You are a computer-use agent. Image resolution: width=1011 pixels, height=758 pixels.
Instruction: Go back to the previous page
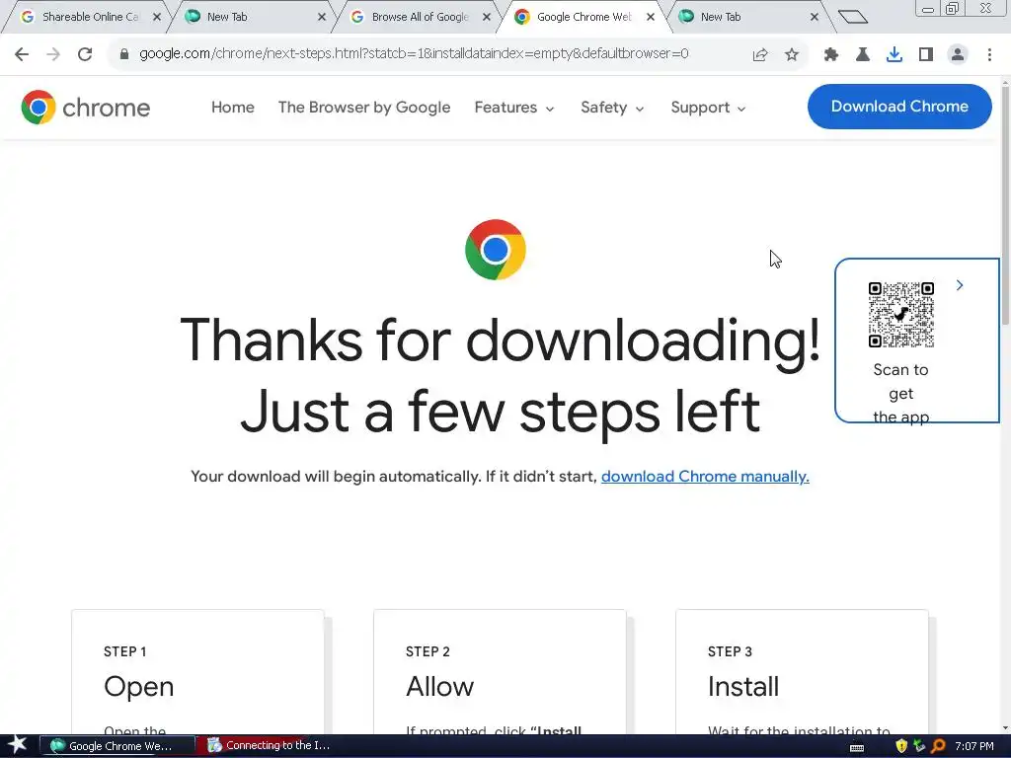point(22,54)
